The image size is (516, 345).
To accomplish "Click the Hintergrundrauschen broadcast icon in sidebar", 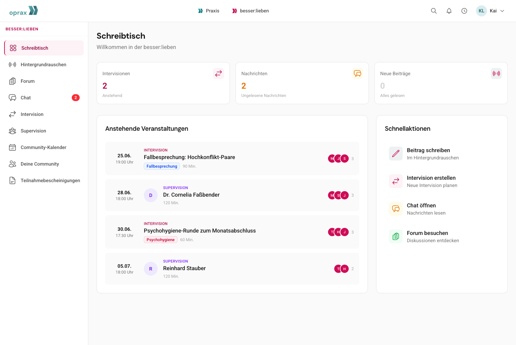I will pos(12,65).
